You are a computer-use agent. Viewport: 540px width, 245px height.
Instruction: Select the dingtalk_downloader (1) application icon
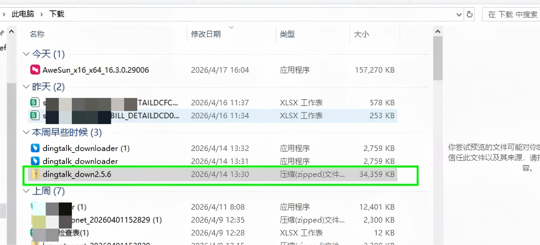tap(35, 148)
